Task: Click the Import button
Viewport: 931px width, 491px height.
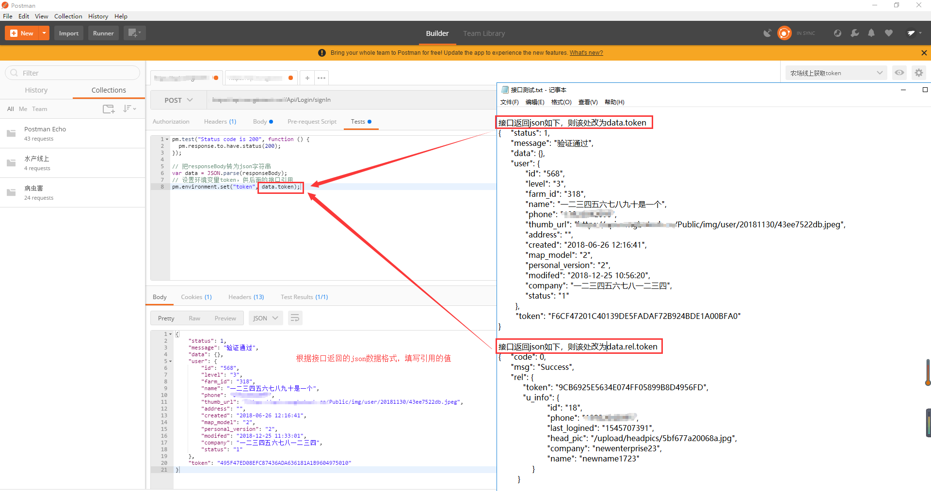Action: pos(69,33)
